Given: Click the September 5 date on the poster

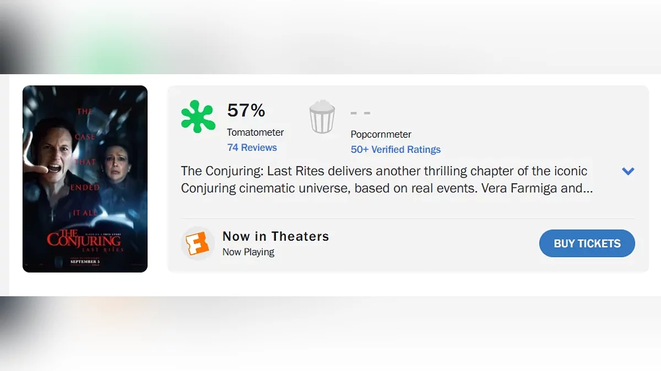Looking at the screenshot, I should [84, 262].
